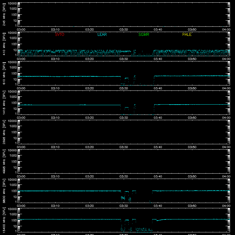Click the 10000 tick on the 8800 MHz axis
This screenshot has width=235, height=235.
click(x=12, y=180)
